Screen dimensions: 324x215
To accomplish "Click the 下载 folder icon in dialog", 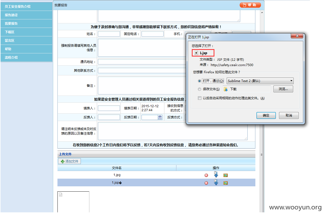I will 226,89.
